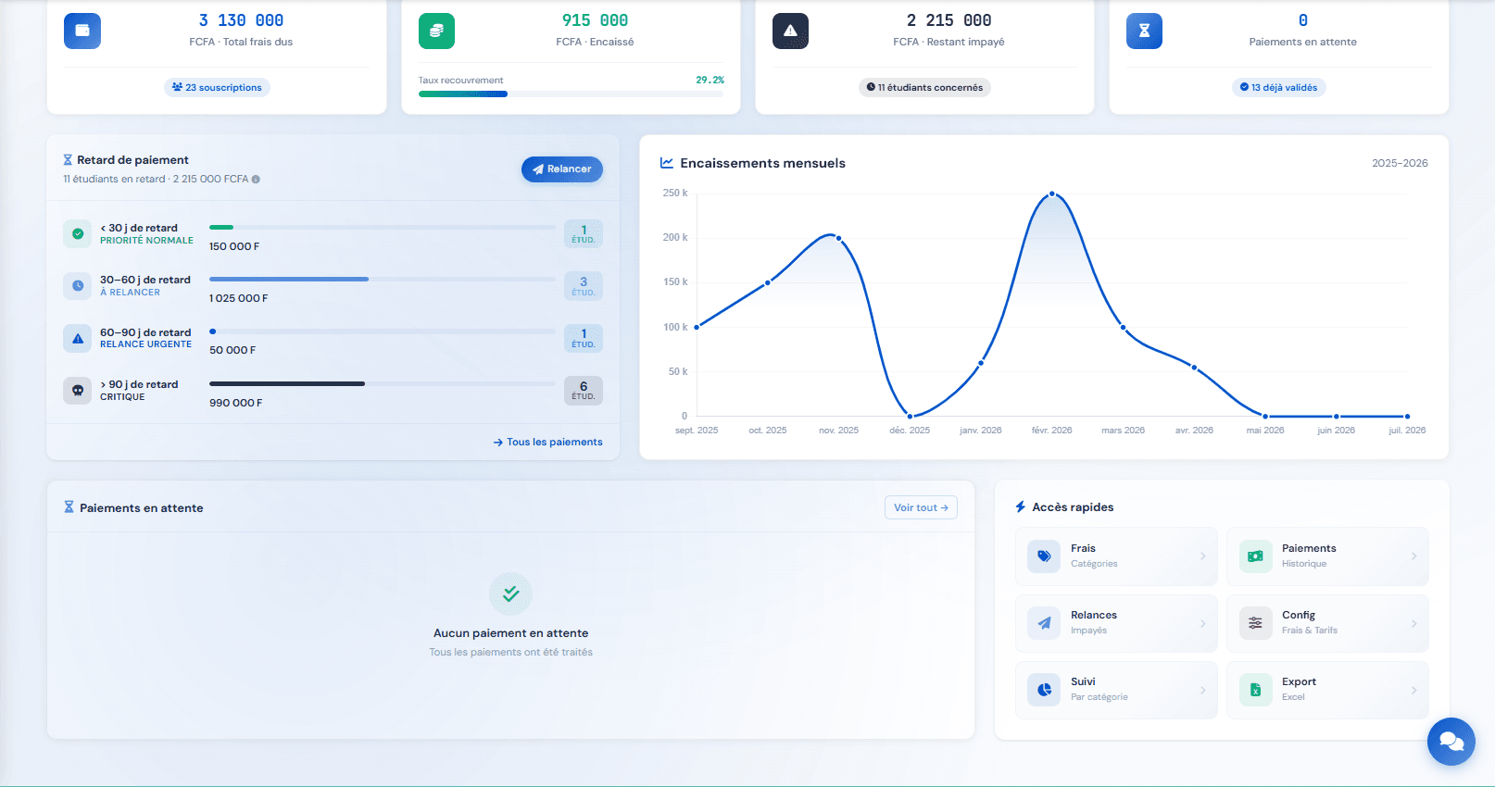Click progress bar for over 90 j de retard
This screenshot has width=1495, height=787.
coord(382,383)
